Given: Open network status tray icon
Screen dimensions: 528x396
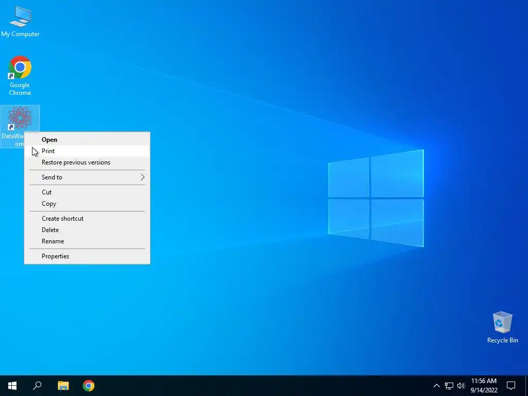Looking at the screenshot, I should [x=449, y=386].
